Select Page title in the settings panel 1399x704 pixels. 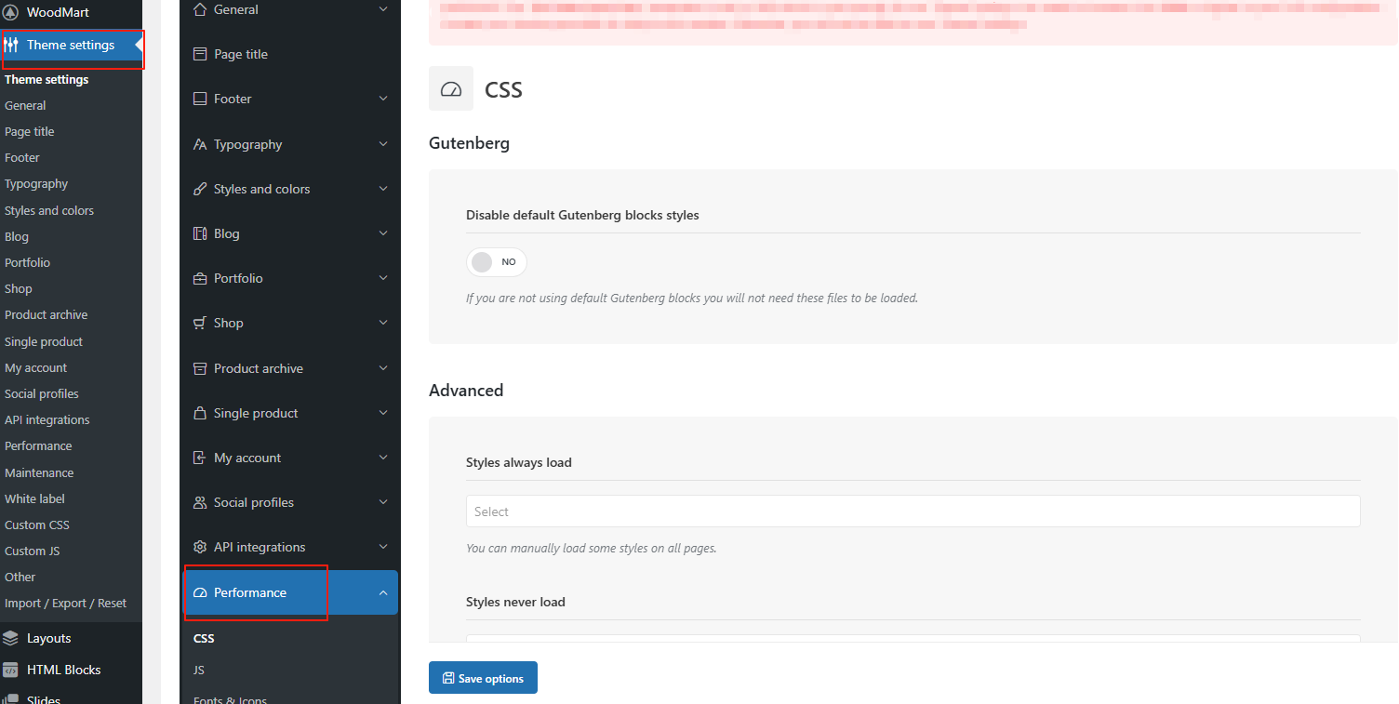tap(241, 54)
